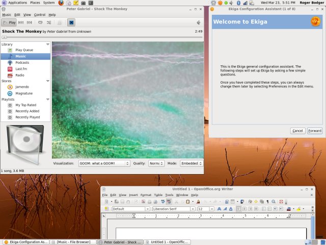This screenshot has width=326, height=245.
Task: Toggle Bold formatting in Writer
Action: 220,209
